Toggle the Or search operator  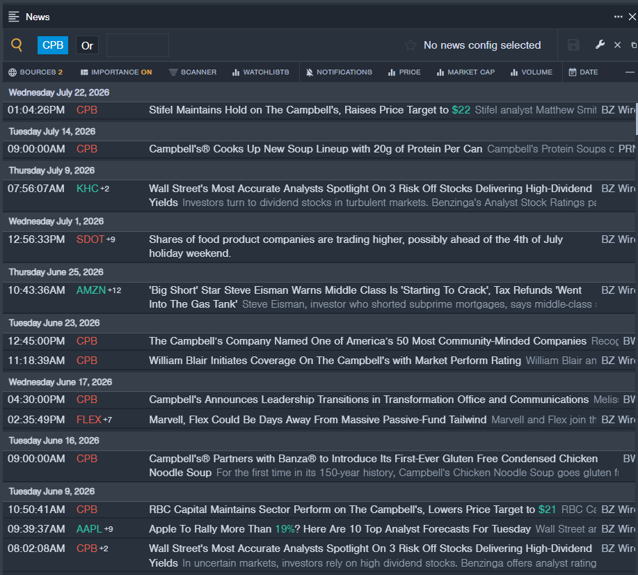tap(87, 46)
